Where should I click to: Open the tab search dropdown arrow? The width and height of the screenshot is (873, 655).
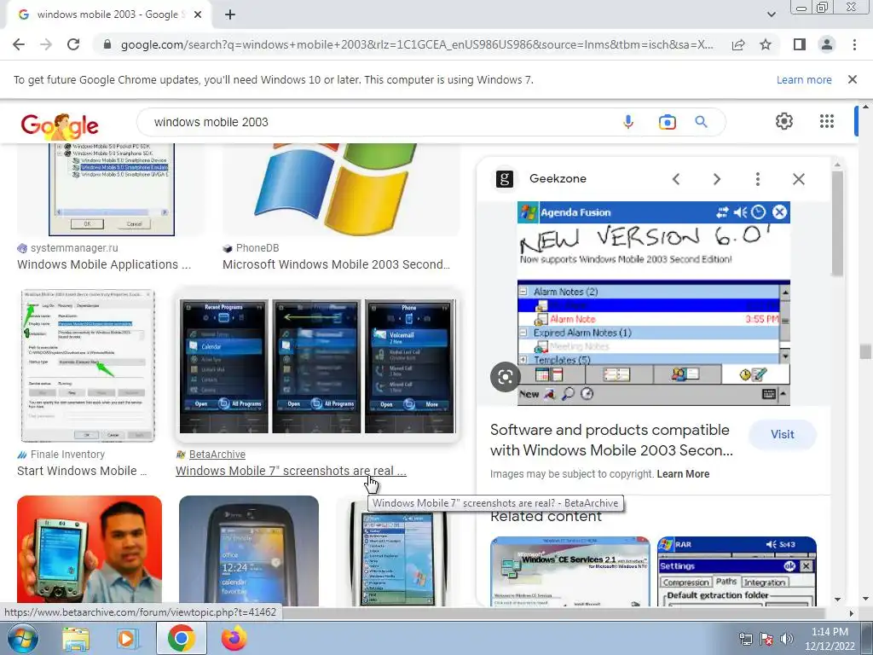(771, 14)
